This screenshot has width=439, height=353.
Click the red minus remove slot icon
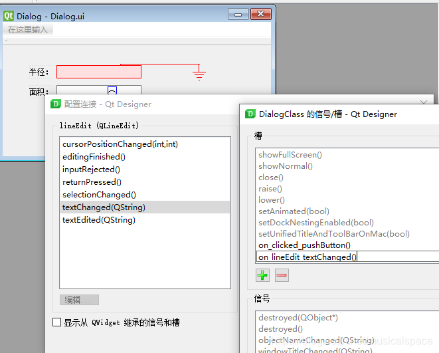pyautogui.click(x=282, y=275)
